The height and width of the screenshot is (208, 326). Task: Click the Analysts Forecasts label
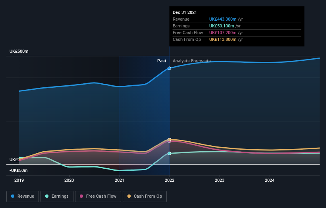pyautogui.click(x=192, y=61)
